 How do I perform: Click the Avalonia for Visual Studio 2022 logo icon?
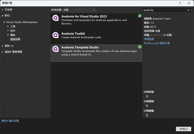[x=56, y=18]
